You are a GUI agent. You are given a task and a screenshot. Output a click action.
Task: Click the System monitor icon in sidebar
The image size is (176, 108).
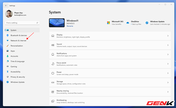(x=8, y=30)
